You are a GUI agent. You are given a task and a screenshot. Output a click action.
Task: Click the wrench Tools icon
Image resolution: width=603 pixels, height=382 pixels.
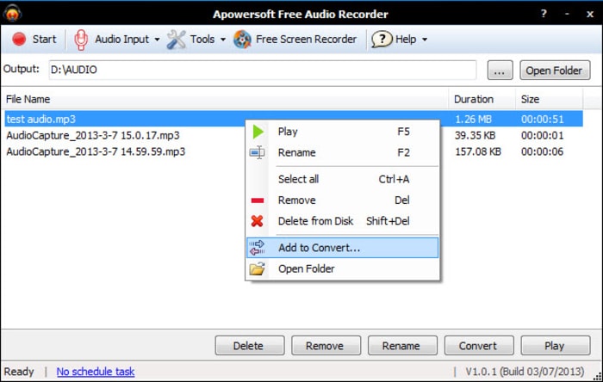(x=176, y=40)
